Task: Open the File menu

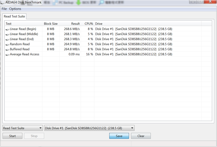Action: pyautogui.click(x=4, y=9)
